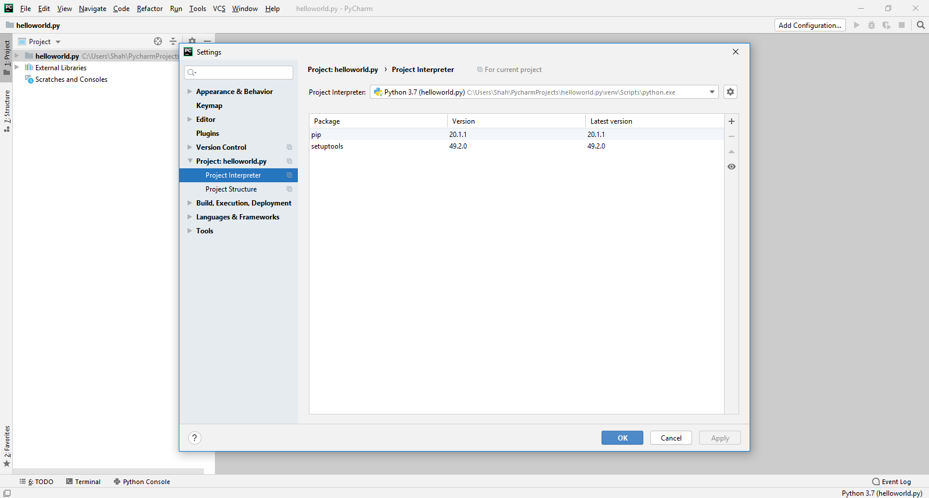Click helloworld.py breadcrumb in navigation bar
Viewport: 929px width, 498px height.
33,25
